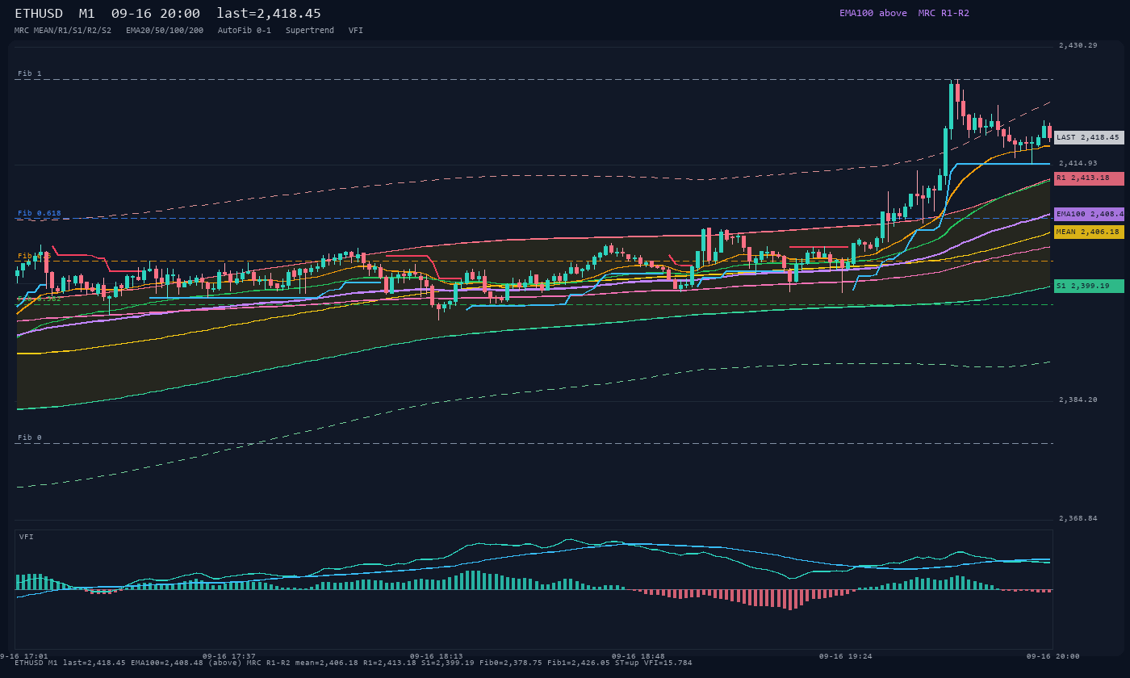Image resolution: width=1130 pixels, height=678 pixels.
Task: Click the 09-16 17:37 time axis label
Action: 229,656
